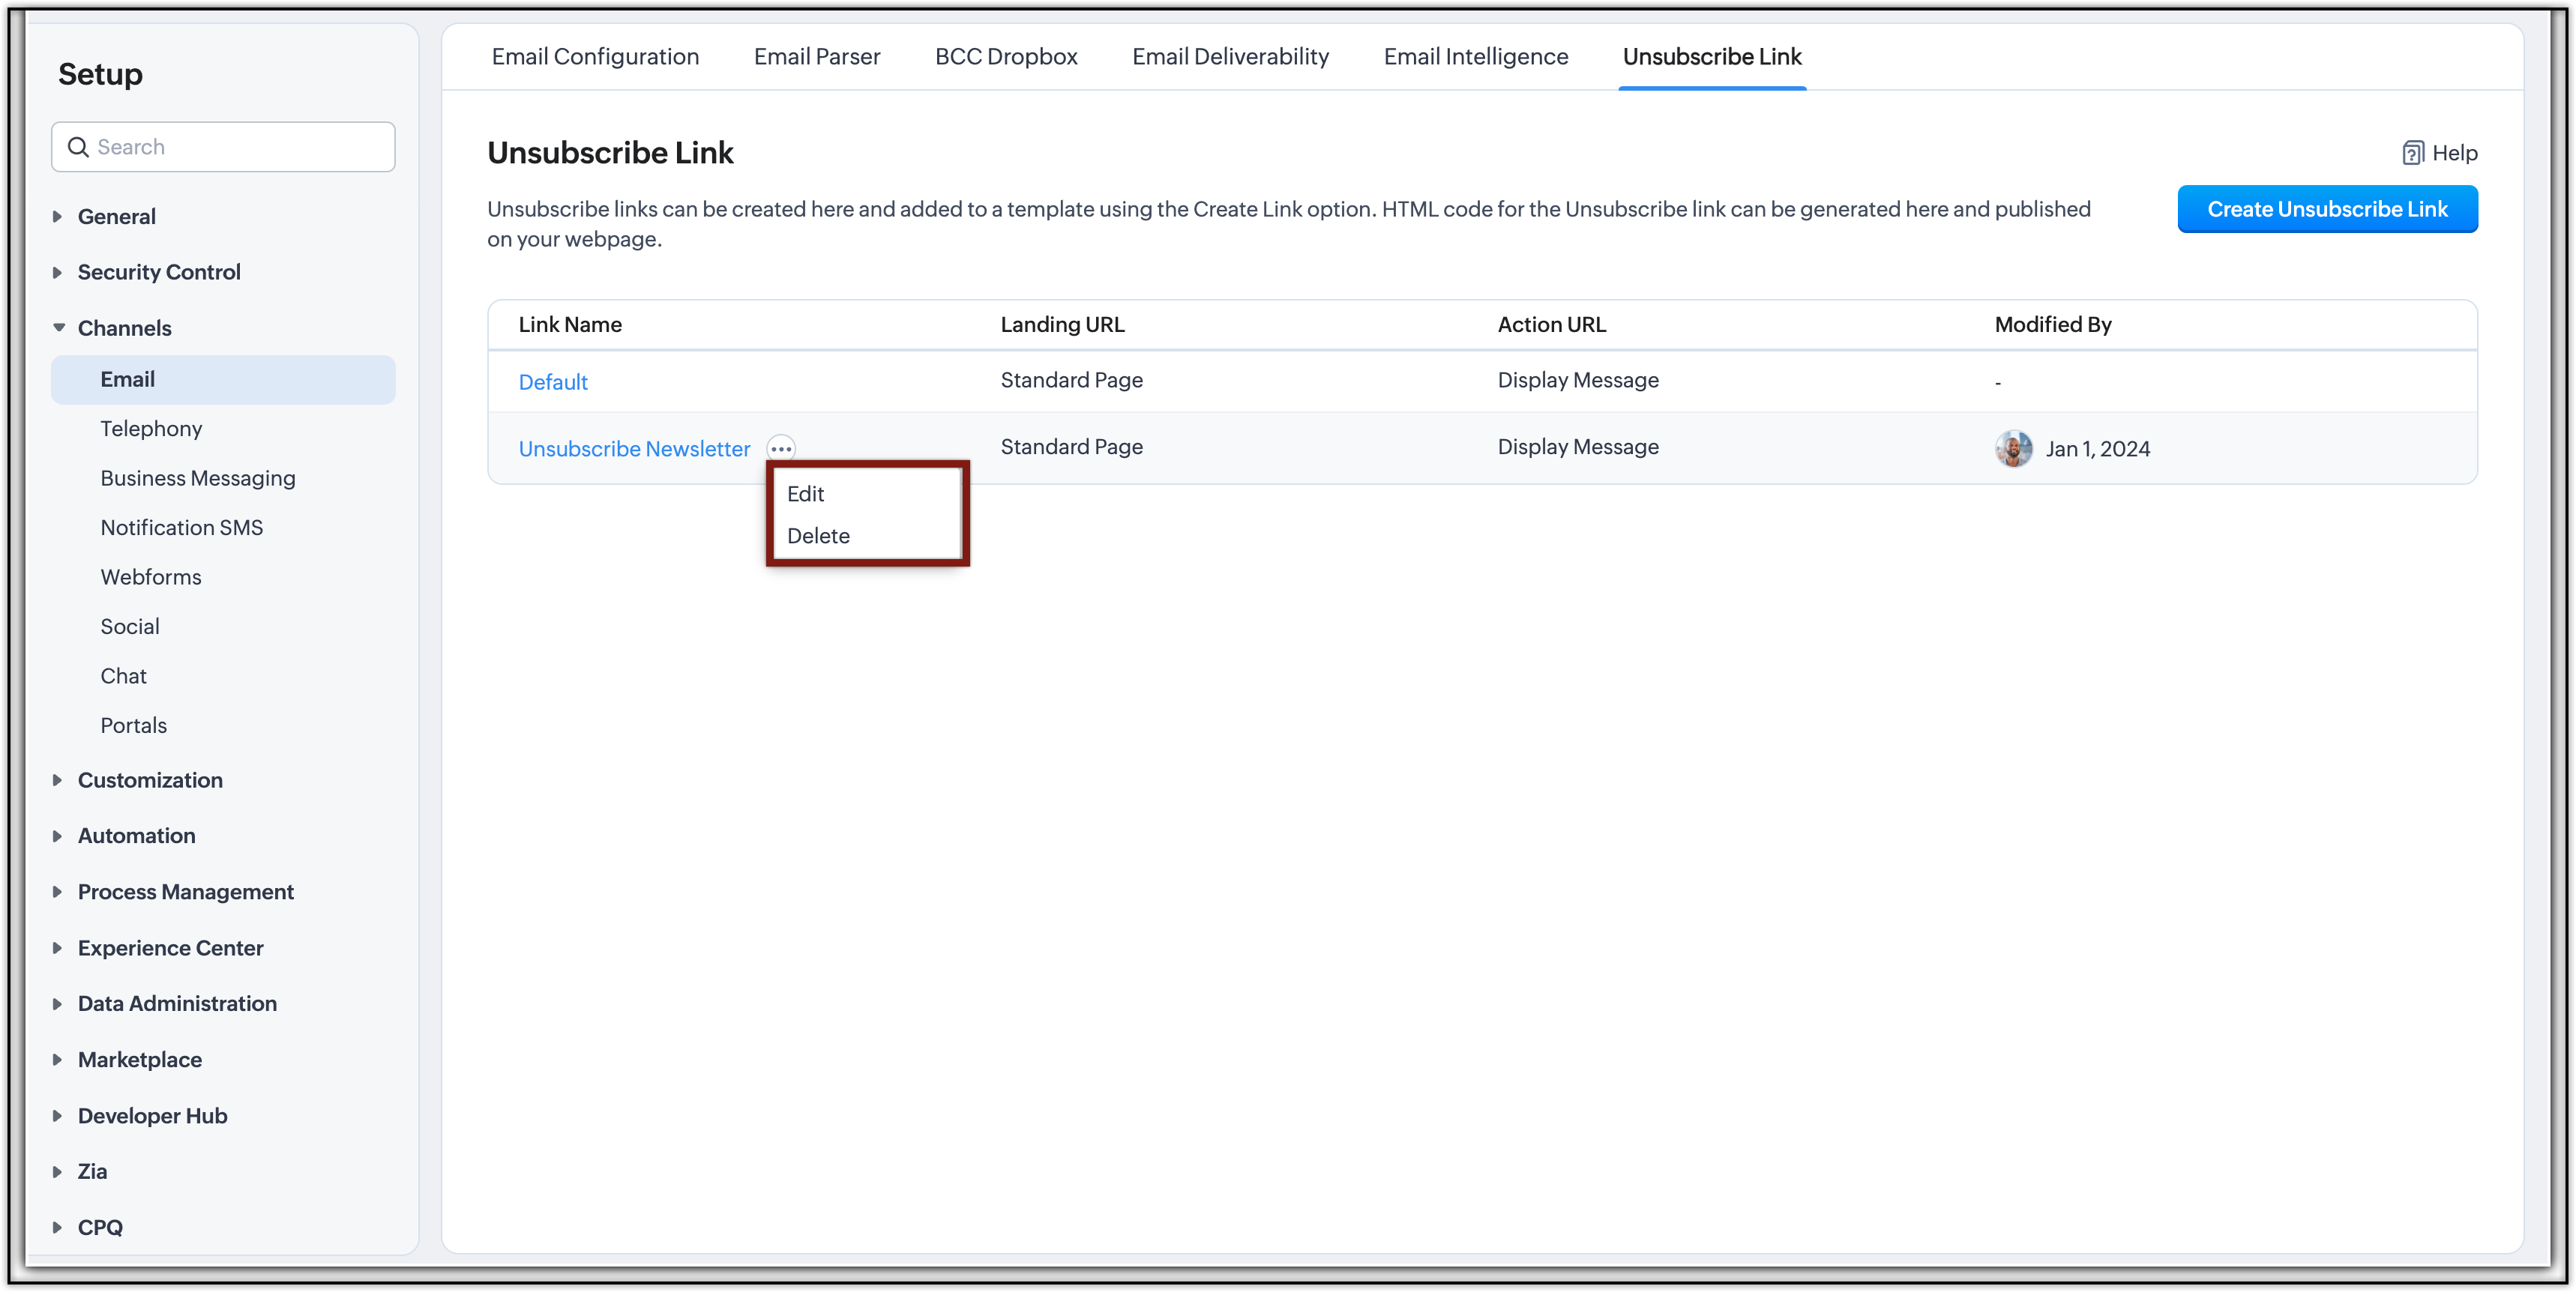Click the search magnifier icon in Setup

coord(78,147)
